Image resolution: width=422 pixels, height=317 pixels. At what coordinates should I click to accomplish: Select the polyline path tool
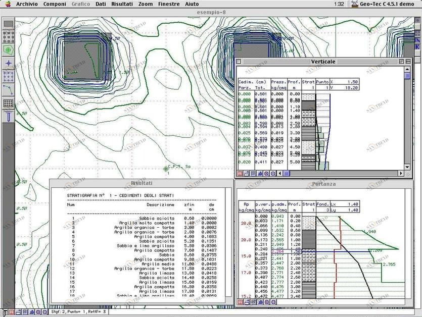point(8,89)
